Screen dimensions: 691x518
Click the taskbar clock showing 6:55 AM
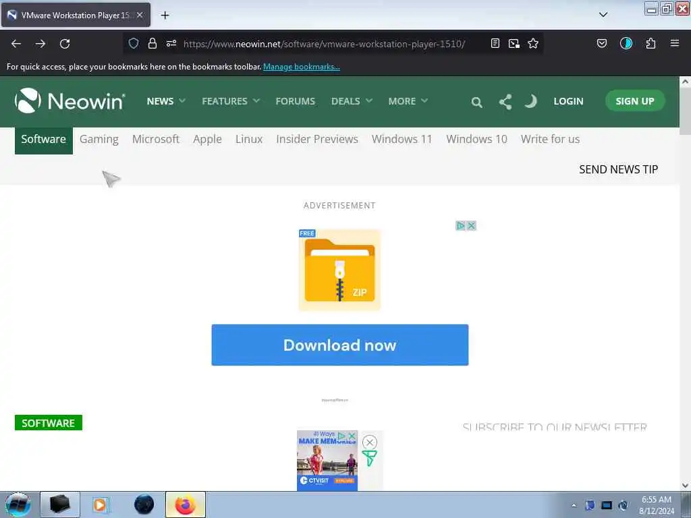(x=656, y=505)
